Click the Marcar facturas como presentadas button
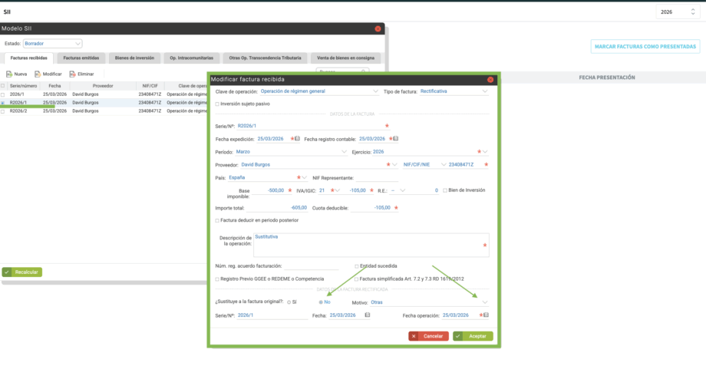The width and height of the screenshot is (706, 366). (645, 46)
